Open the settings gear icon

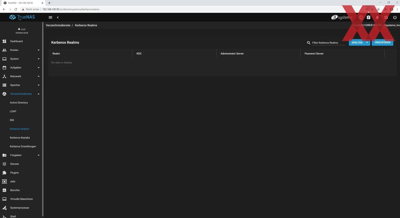[386, 18]
